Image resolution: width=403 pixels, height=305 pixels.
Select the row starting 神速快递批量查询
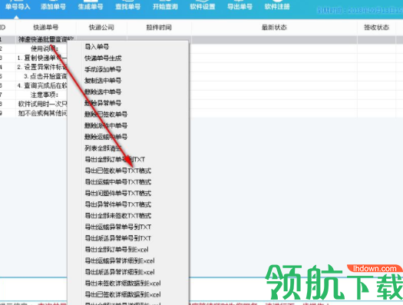201,39
